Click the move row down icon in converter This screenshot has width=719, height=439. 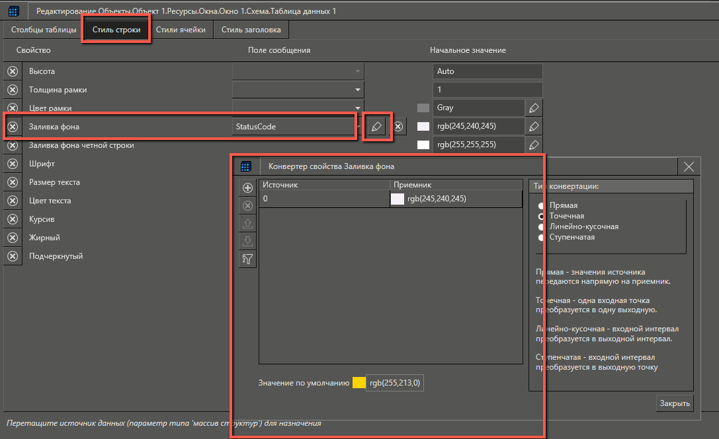click(x=248, y=242)
